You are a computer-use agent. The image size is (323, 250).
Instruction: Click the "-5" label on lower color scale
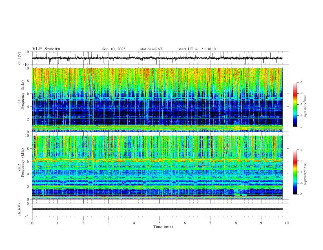[301, 172]
